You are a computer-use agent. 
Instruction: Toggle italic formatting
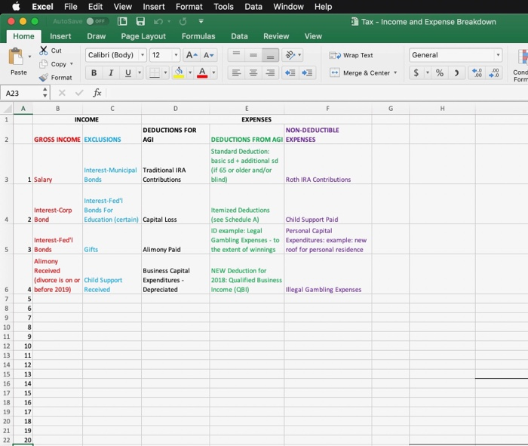pos(111,72)
